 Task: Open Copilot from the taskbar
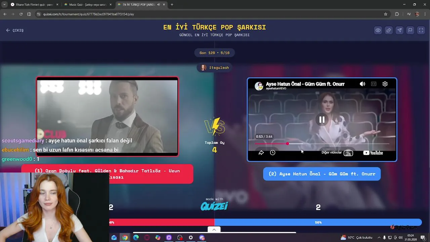pos(158,238)
